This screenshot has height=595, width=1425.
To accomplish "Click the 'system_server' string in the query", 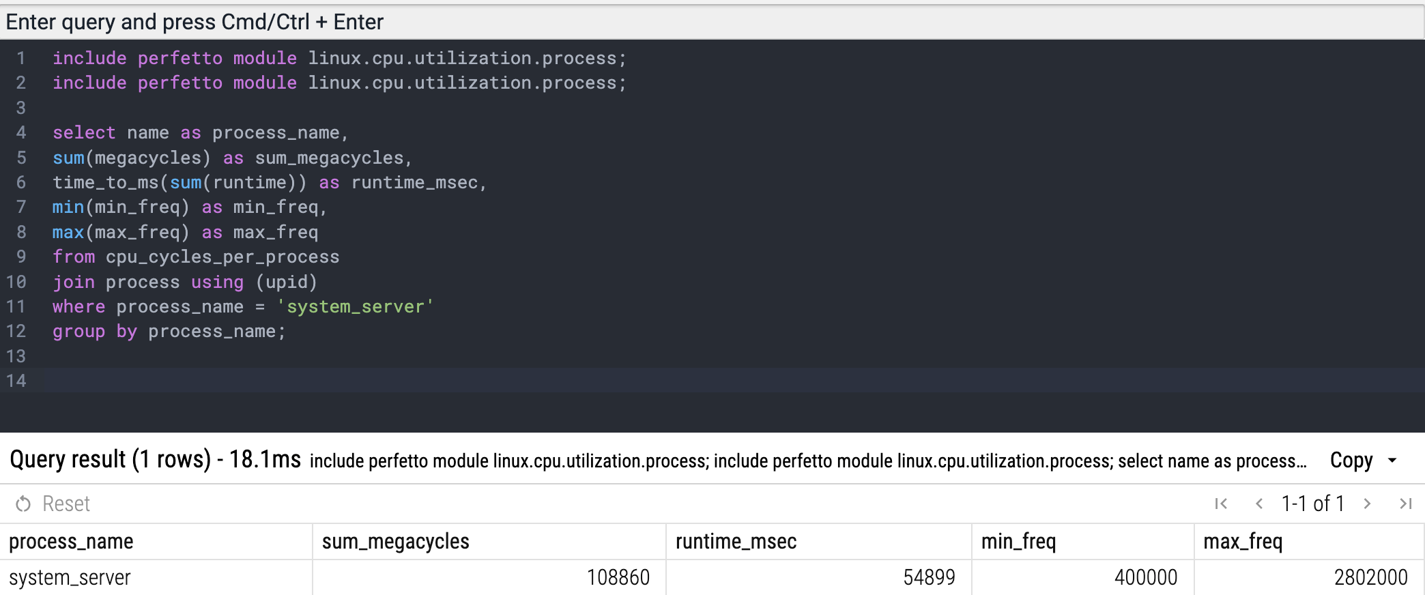I will (x=355, y=307).
